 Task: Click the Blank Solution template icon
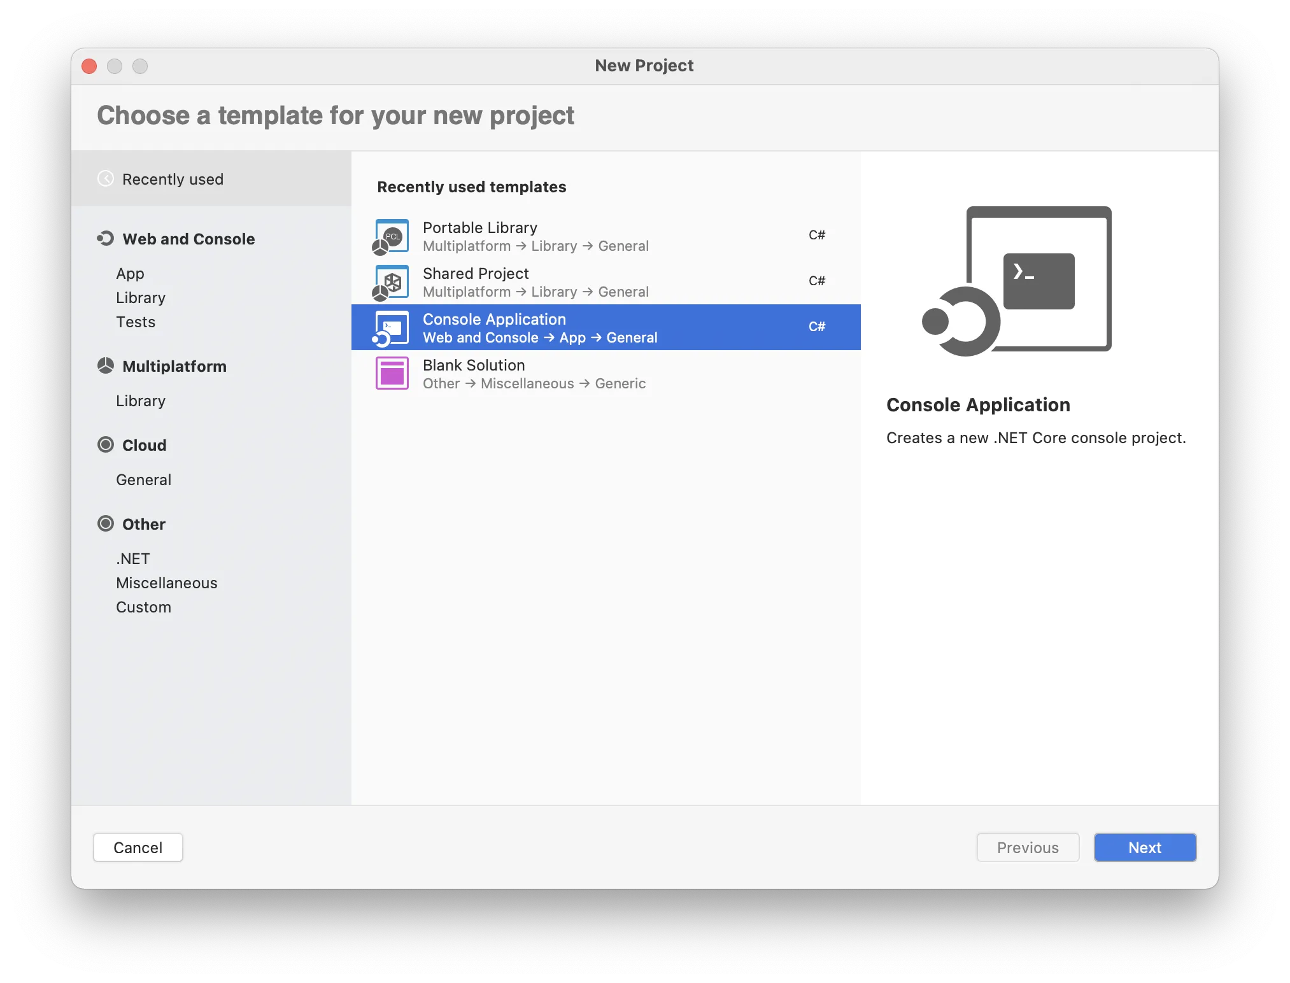coord(392,374)
